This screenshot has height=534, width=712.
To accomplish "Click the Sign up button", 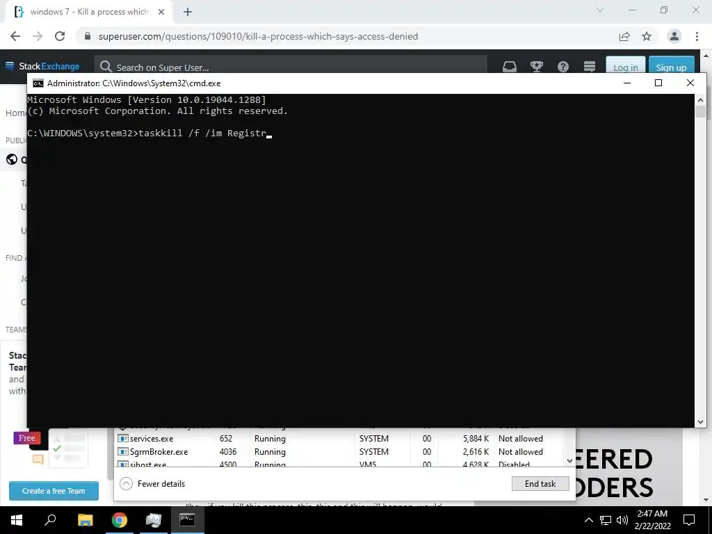I will coord(671,66).
